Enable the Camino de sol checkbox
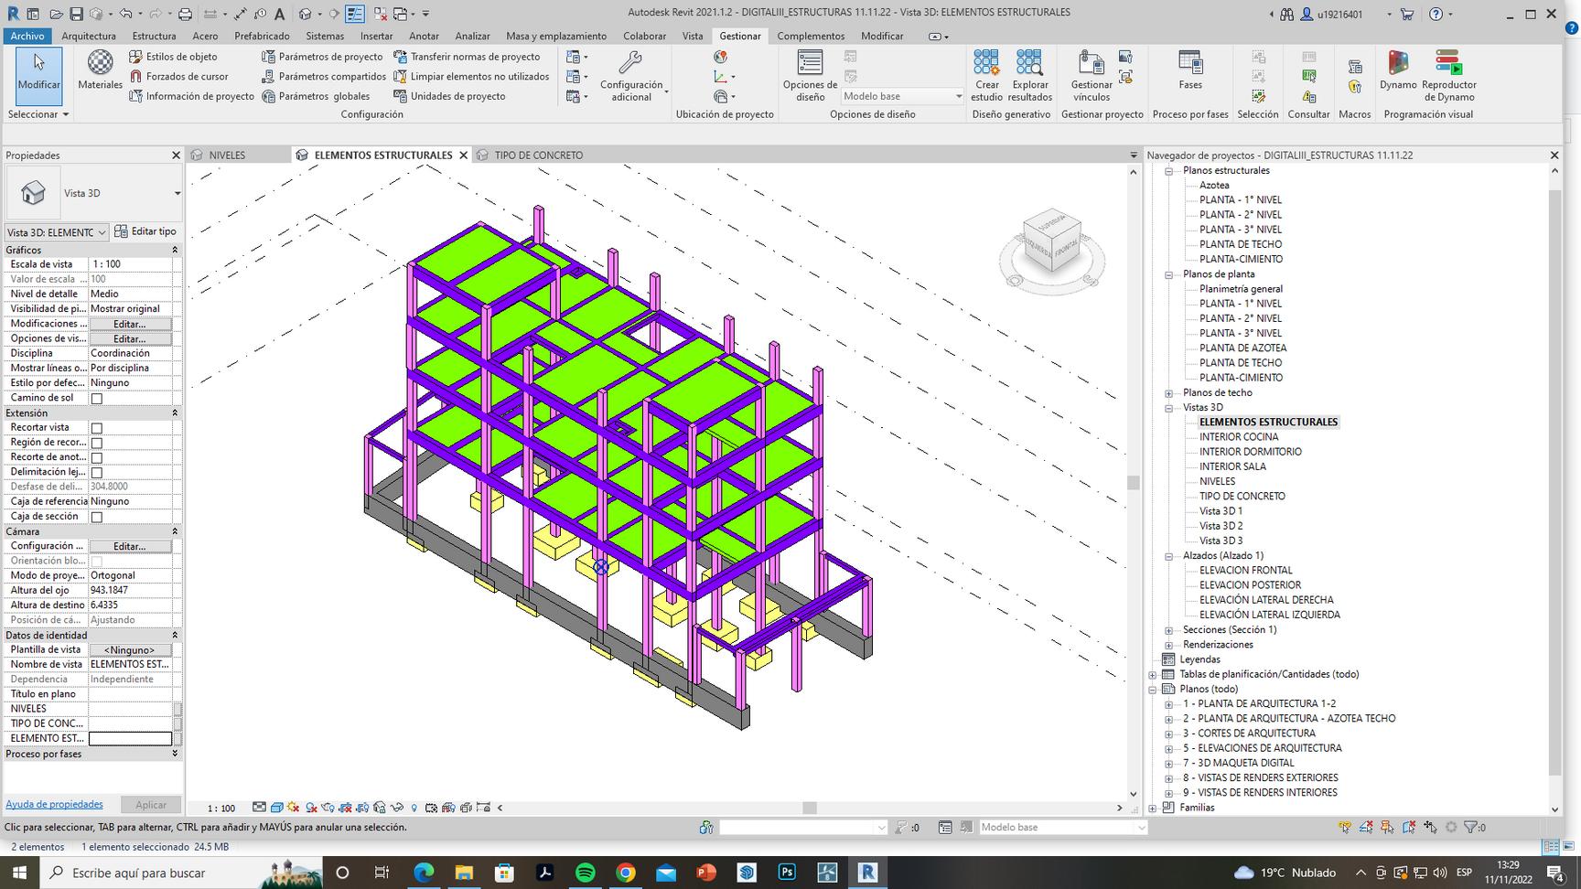 (96, 399)
